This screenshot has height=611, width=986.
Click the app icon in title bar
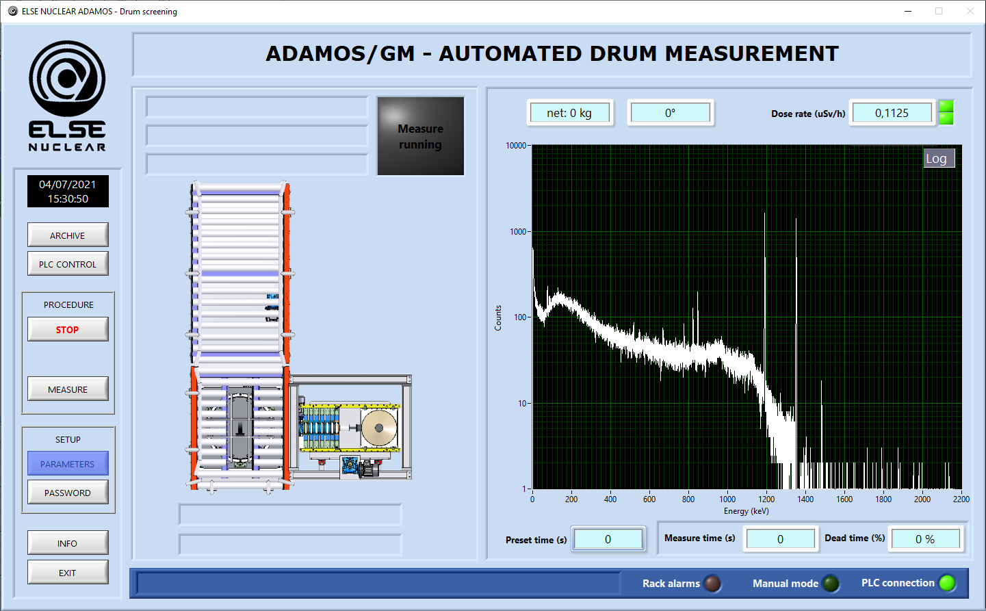click(12, 11)
